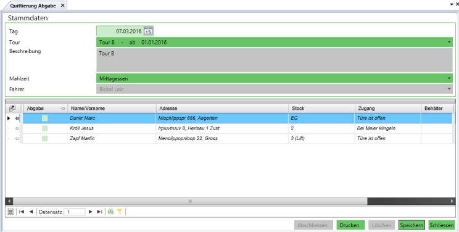459x232 pixels.
Task: Go to previous record in navigator
Action: [31, 212]
